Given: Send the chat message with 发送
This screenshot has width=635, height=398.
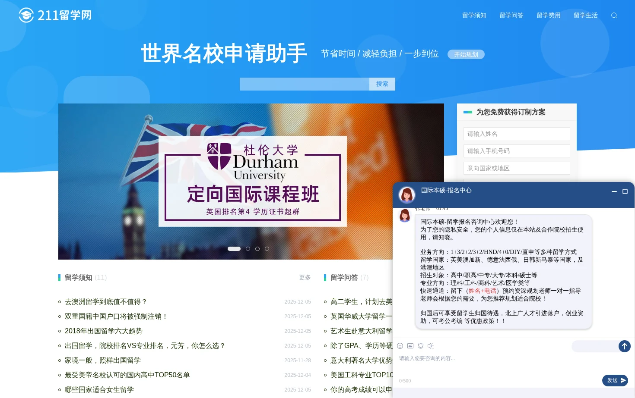Looking at the screenshot, I should pos(615,380).
